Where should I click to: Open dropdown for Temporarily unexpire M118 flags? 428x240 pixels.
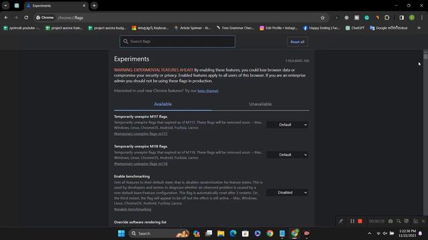click(288, 155)
